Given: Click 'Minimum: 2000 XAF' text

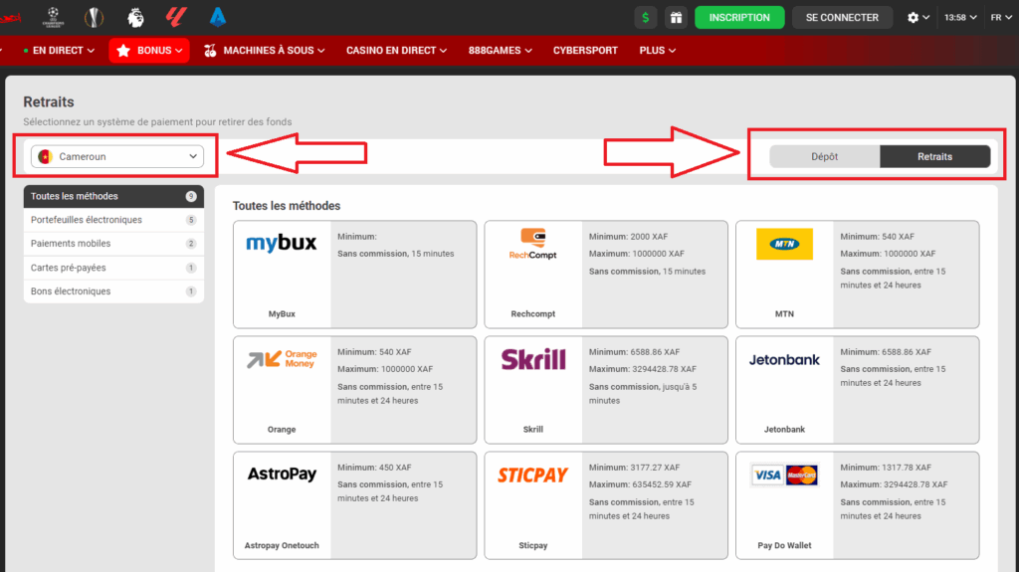Looking at the screenshot, I should pos(629,237).
